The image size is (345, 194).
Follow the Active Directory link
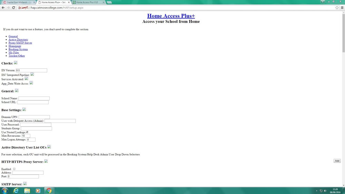[x=18, y=40]
